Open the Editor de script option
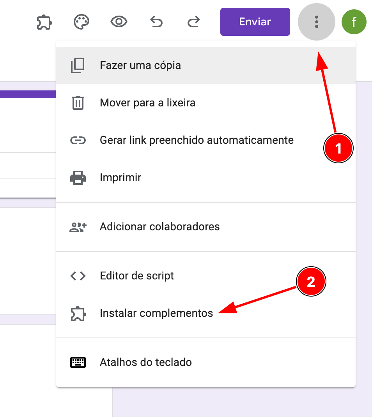 click(x=137, y=276)
